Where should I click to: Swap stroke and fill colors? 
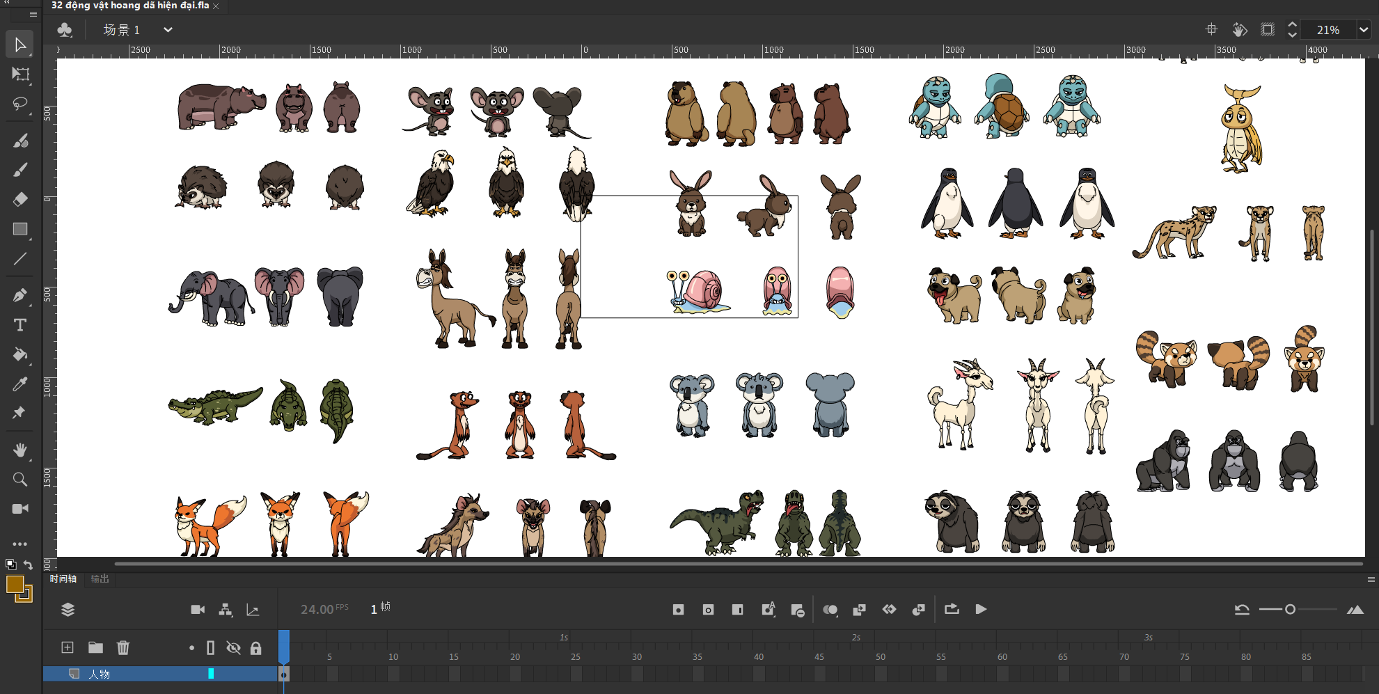29,565
